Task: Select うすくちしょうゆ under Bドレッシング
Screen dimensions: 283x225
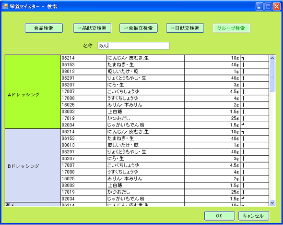Action: [x=145, y=172]
